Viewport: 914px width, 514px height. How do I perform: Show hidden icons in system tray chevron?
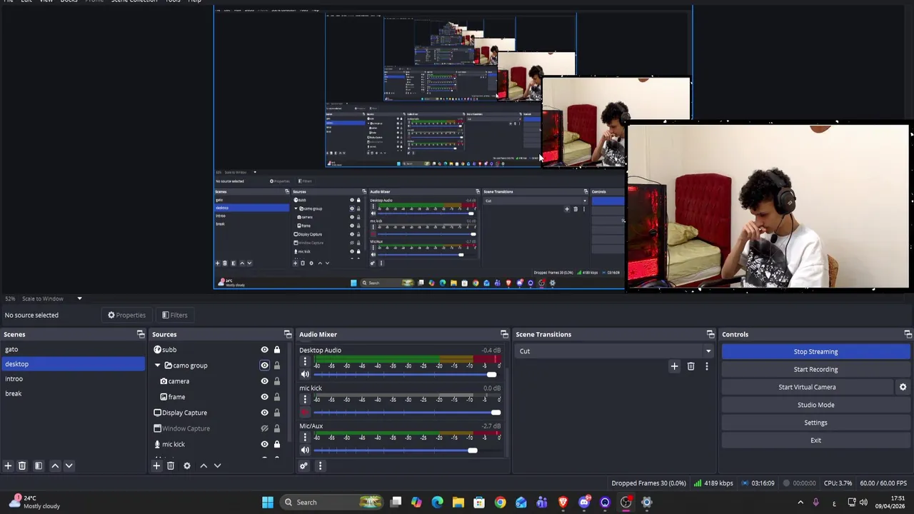(800, 502)
